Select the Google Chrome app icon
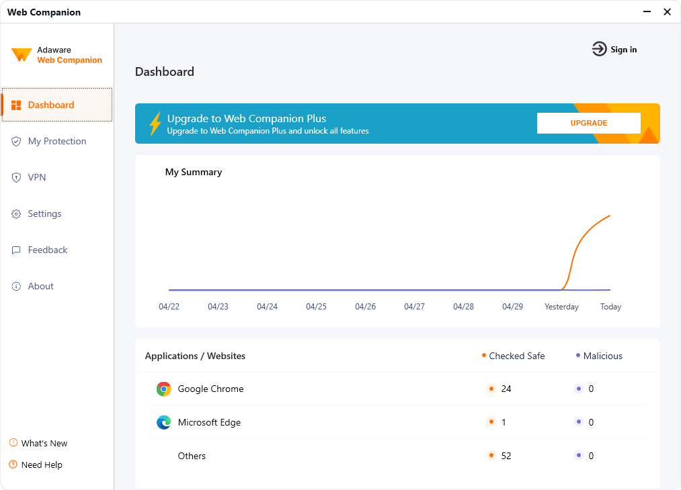Image resolution: width=681 pixels, height=490 pixels. click(163, 389)
